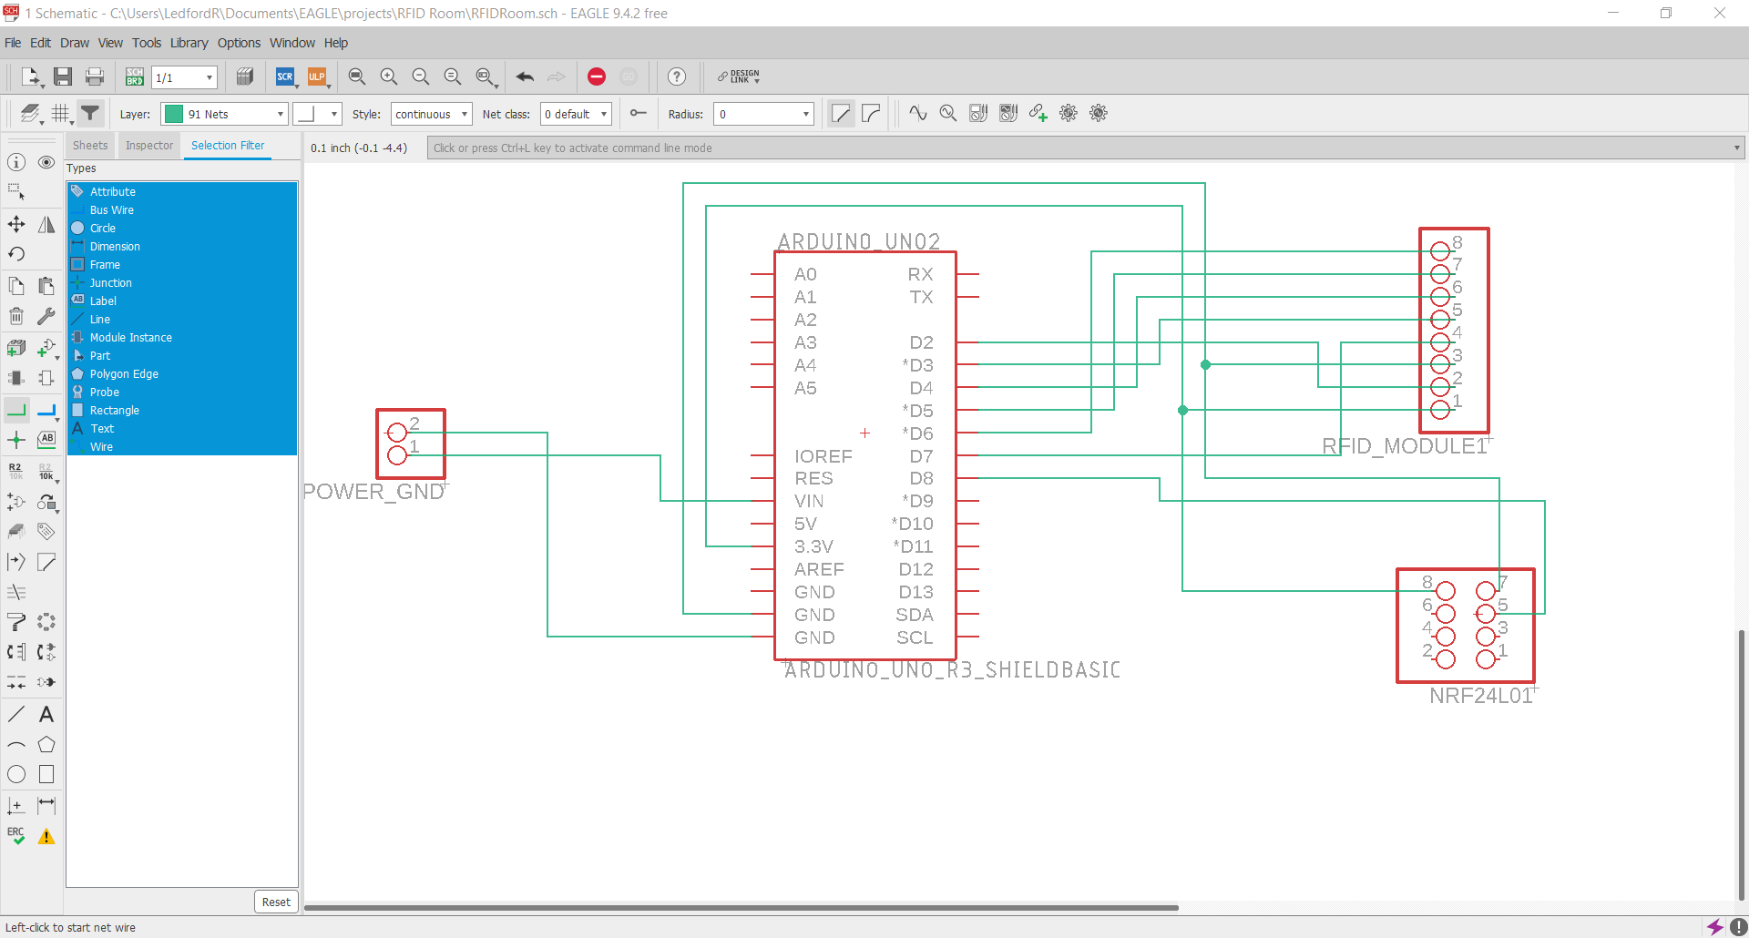Open the Net class dropdown
Viewport: 1749px width, 938px height.
575,113
